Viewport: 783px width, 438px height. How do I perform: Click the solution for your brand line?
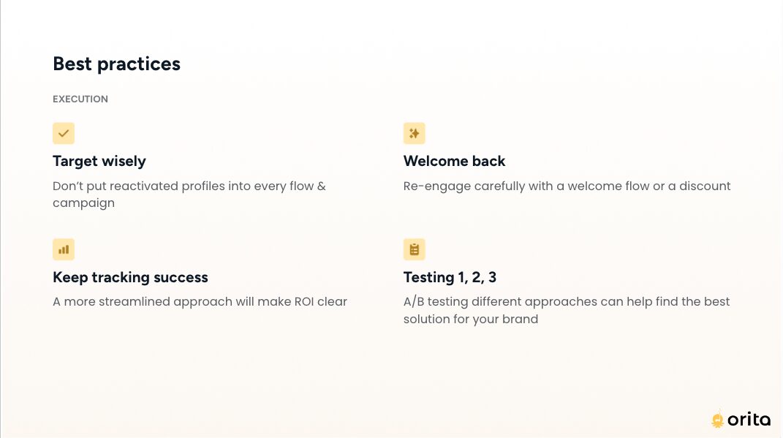point(471,319)
